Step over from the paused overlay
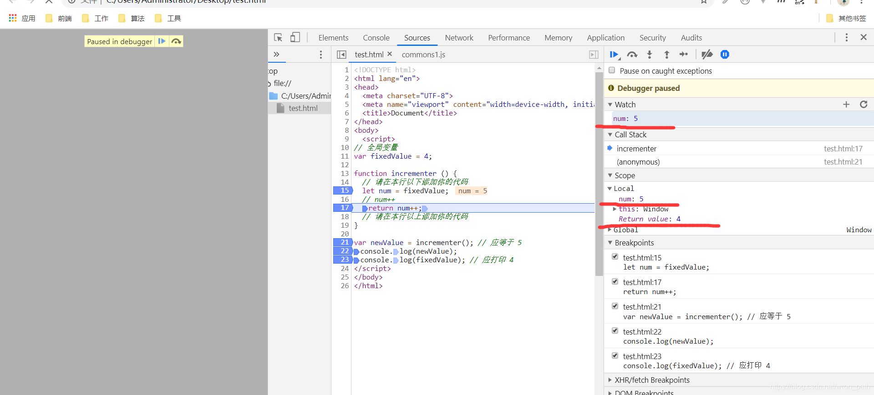 (x=176, y=41)
